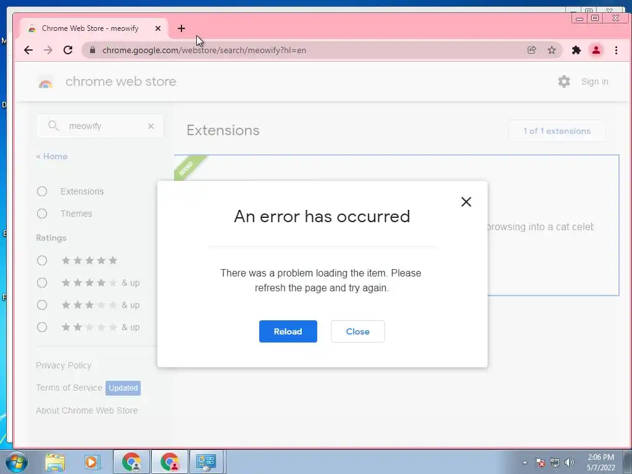This screenshot has width=632, height=474.
Task: Select the Themes radio button
Action: (x=42, y=214)
